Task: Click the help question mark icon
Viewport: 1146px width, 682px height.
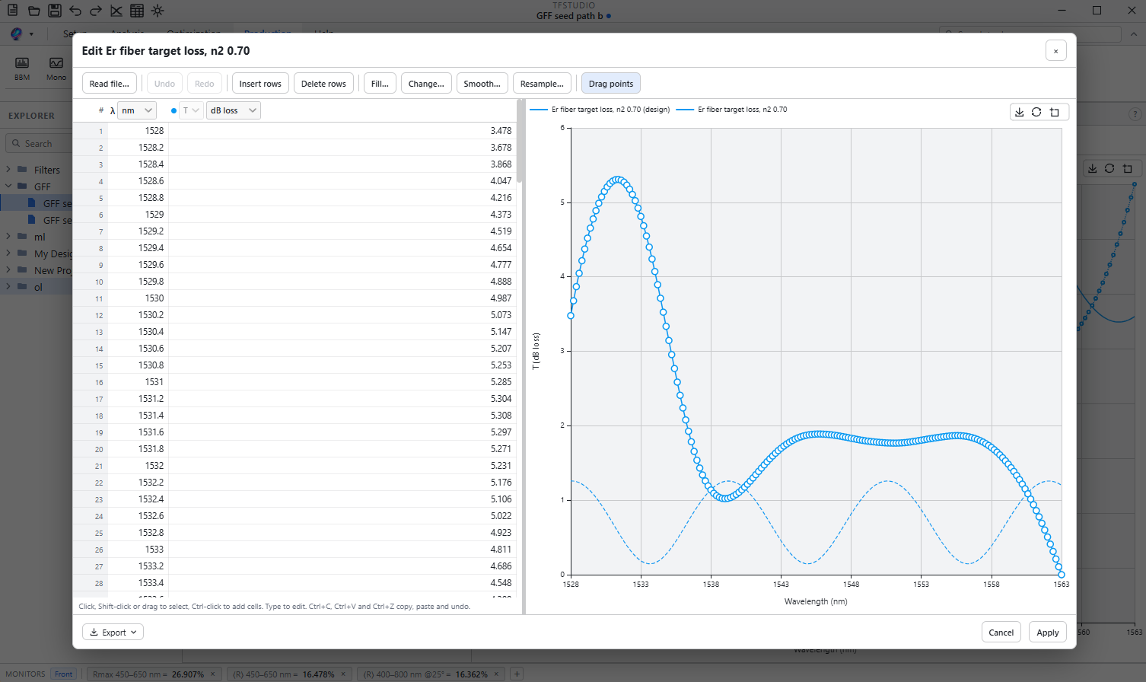Action: pyautogui.click(x=1135, y=115)
